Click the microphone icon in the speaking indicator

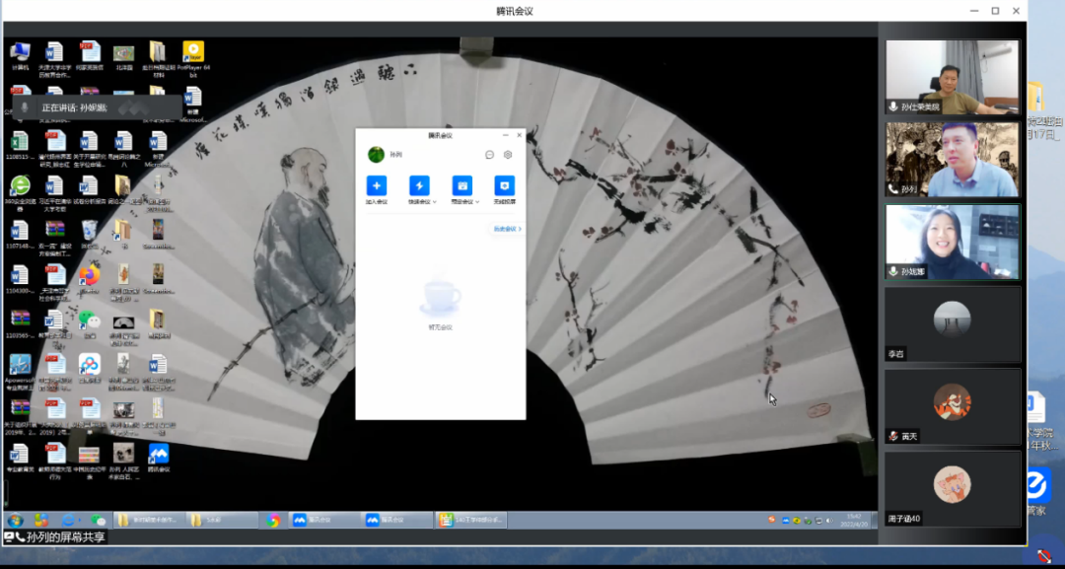click(25, 107)
